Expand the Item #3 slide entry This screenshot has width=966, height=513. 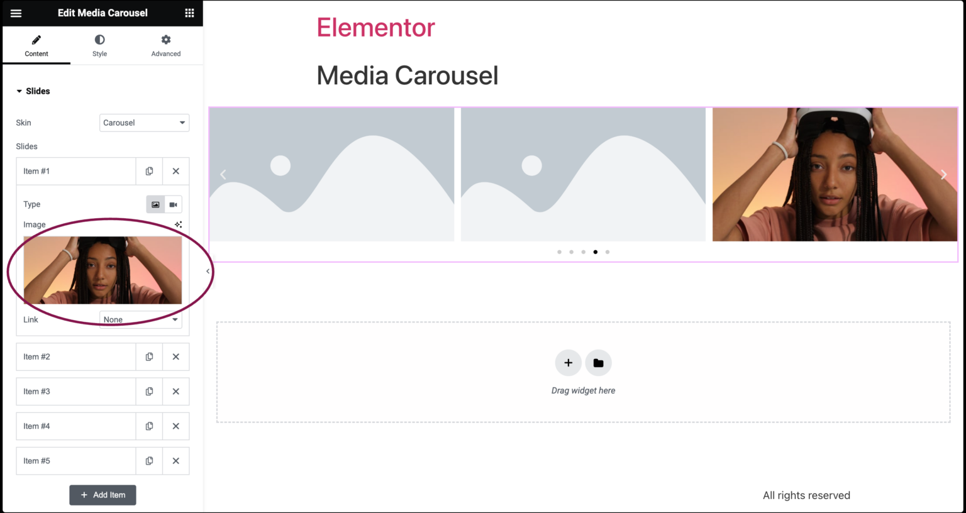(x=75, y=391)
